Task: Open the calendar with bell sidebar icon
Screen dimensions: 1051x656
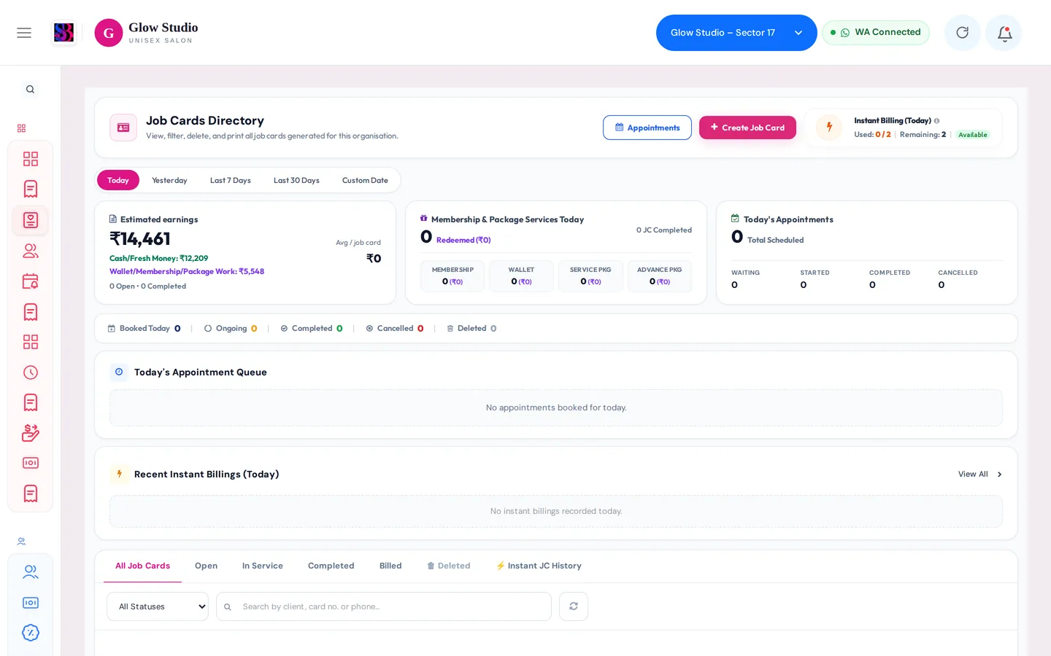Action: point(31,281)
